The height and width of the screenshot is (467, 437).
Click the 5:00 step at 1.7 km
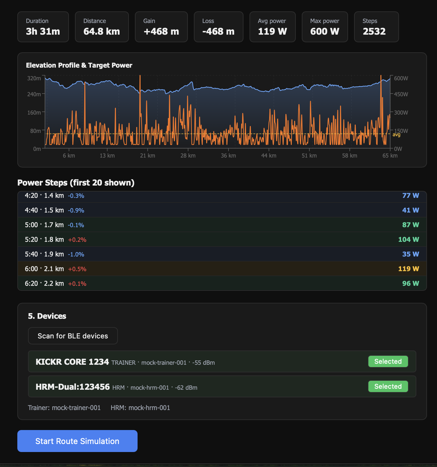pyautogui.click(x=222, y=225)
